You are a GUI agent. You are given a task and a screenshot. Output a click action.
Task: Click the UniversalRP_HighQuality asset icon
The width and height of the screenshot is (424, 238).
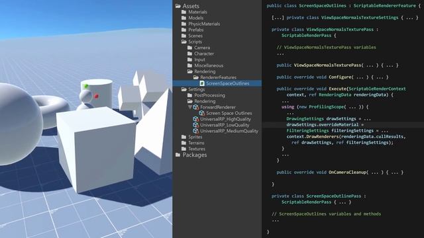click(196, 119)
